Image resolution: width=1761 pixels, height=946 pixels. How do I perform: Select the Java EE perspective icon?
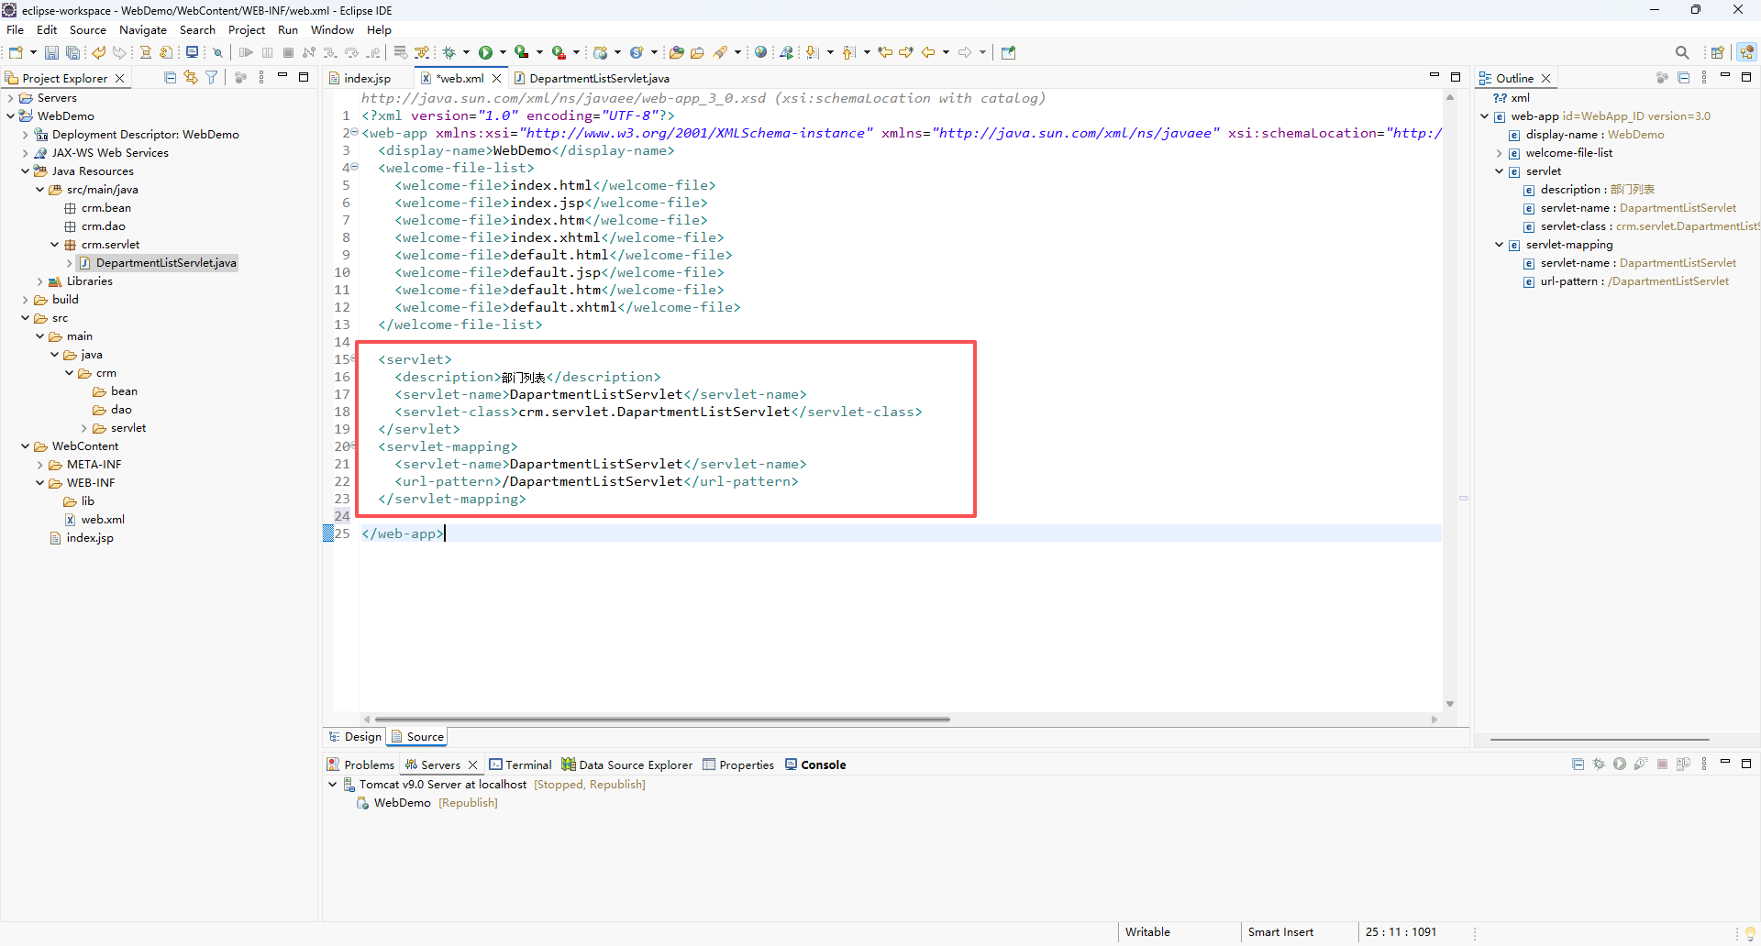click(x=1746, y=53)
